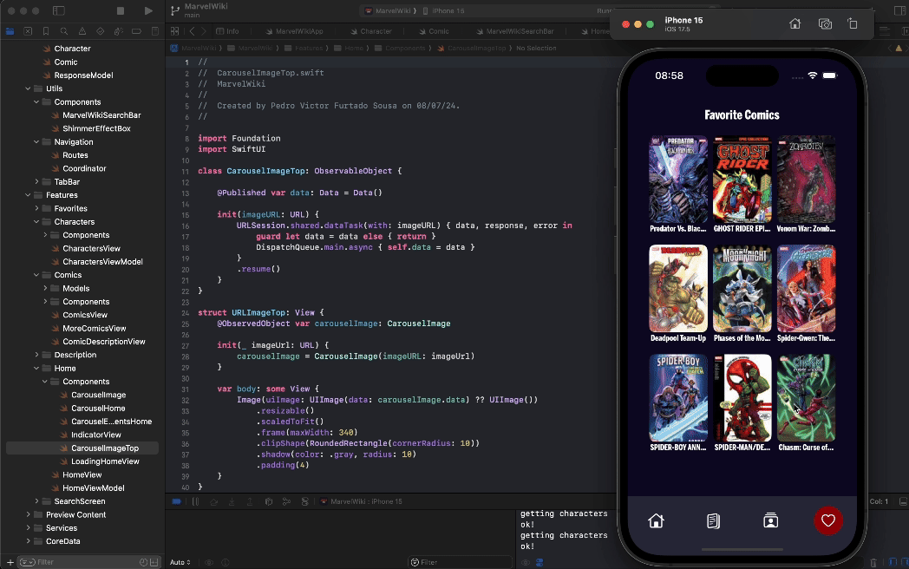Go back in editor history
Image resolution: width=909 pixels, height=569 pixels.
(x=193, y=31)
